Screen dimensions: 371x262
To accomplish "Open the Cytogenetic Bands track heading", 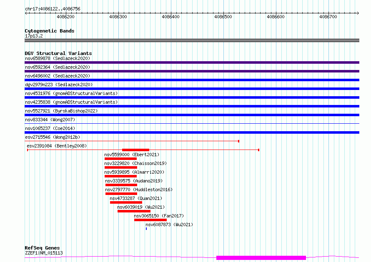I will point(50,31).
